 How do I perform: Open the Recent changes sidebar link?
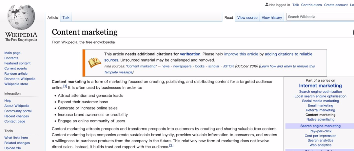16,116
